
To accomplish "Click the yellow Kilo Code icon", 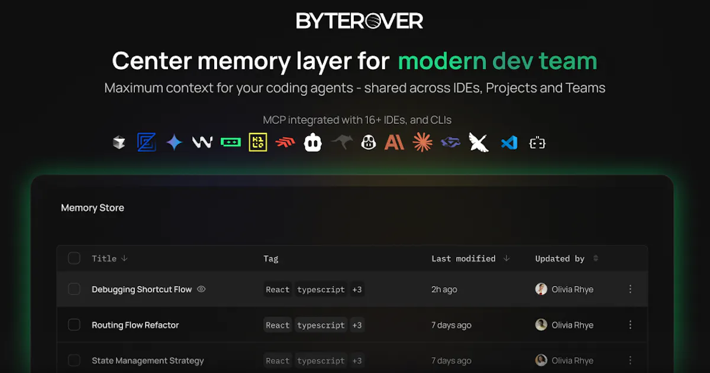I will 258,142.
